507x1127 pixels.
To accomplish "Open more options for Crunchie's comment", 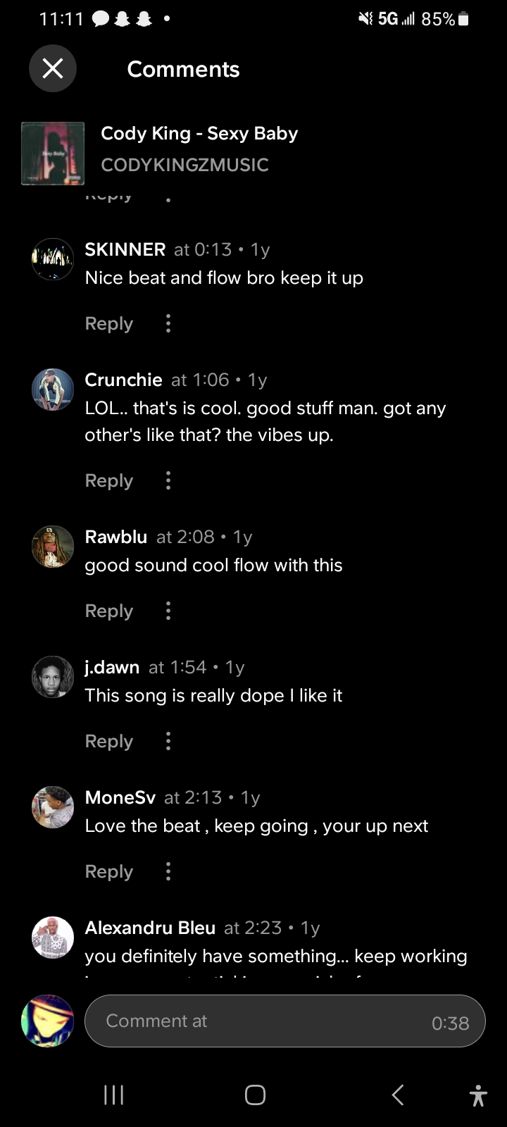I will coord(168,480).
